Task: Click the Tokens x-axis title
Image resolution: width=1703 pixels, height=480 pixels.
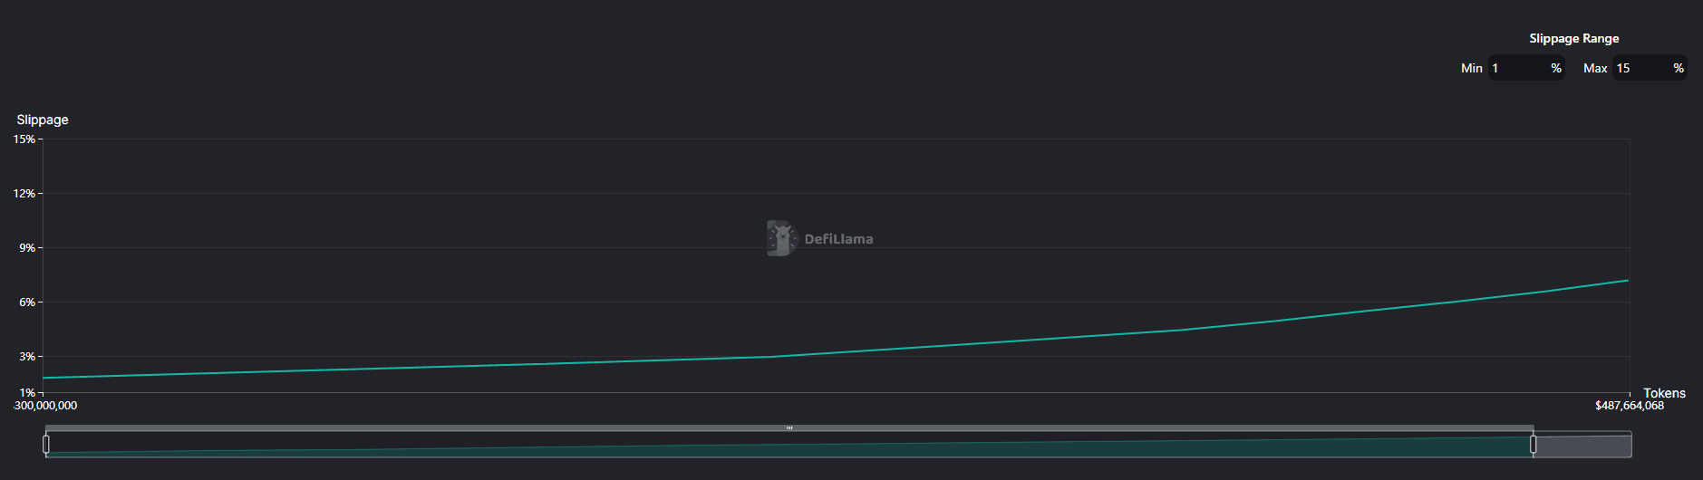Action: click(1664, 393)
